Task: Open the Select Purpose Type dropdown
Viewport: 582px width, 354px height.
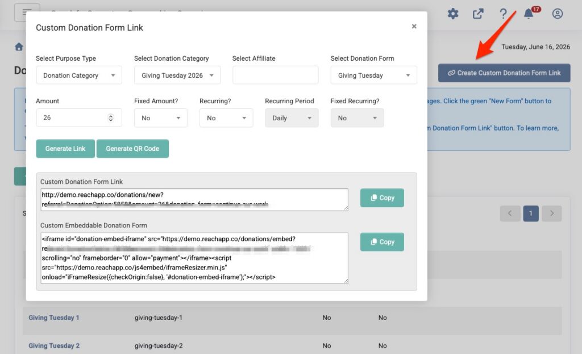Action: pyautogui.click(x=79, y=75)
